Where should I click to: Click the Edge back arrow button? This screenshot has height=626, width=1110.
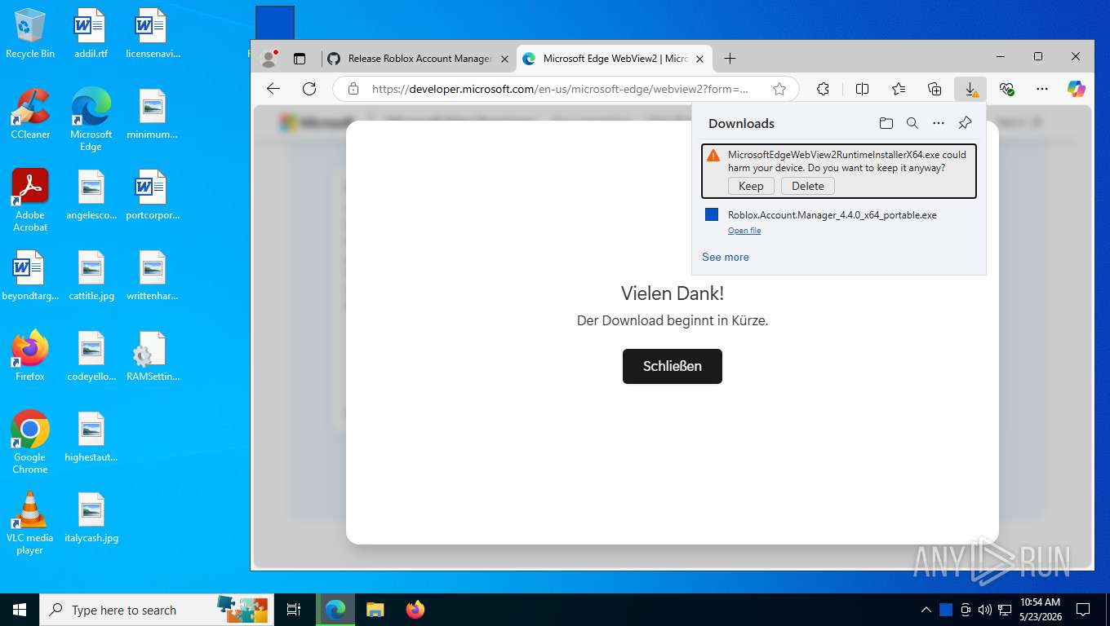(273, 89)
